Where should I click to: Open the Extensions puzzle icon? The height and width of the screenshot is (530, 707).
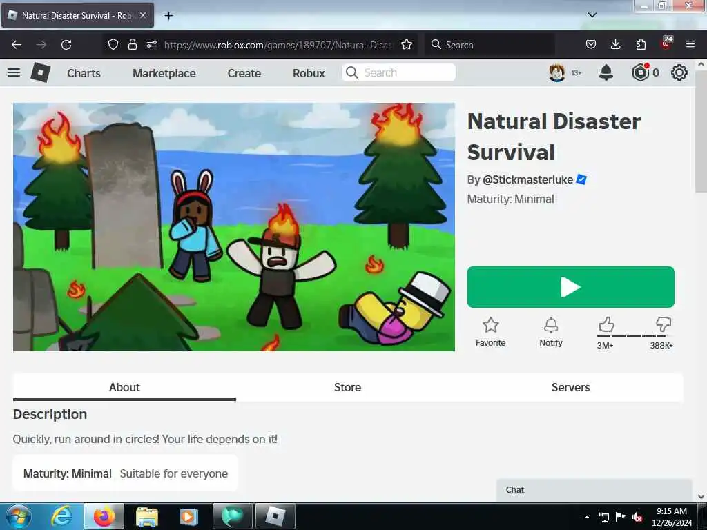tap(641, 44)
